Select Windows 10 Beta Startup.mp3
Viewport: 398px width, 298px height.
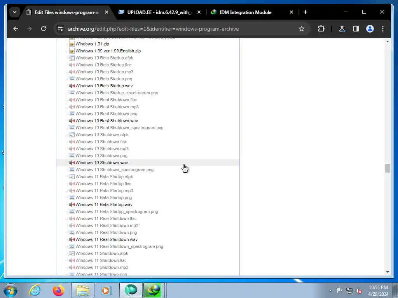(104, 72)
